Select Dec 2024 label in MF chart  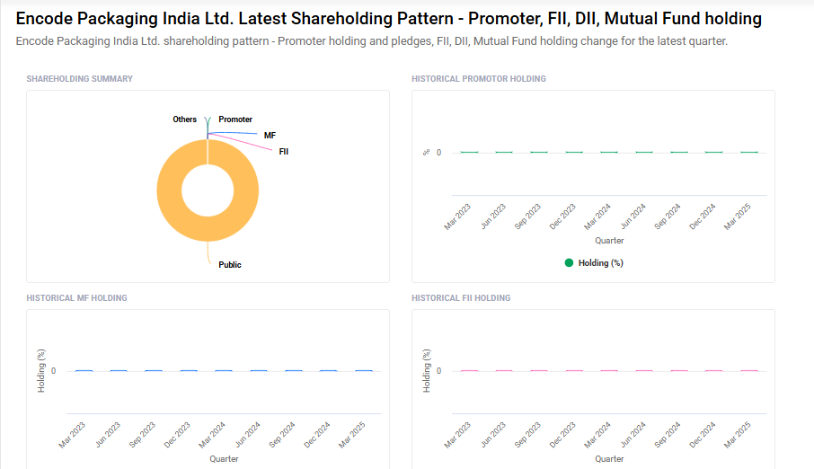pyautogui.click(x=316, y=435)
